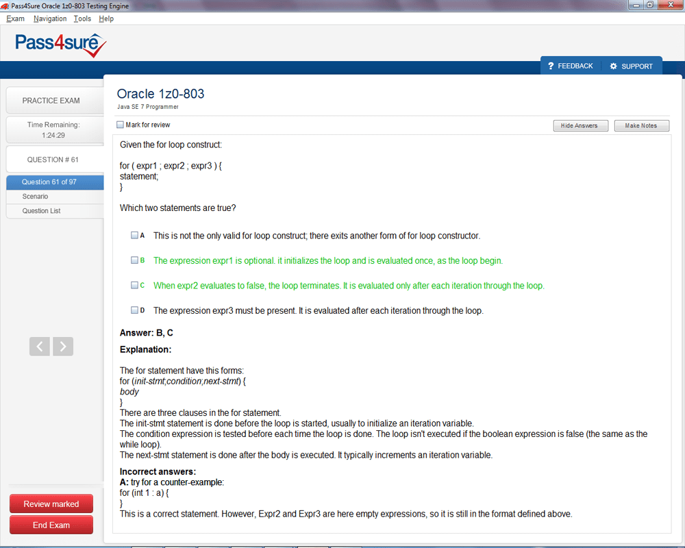Open the Exam menu
The width and height of the screenshot is (685, 548).
(x=15, y=18)
